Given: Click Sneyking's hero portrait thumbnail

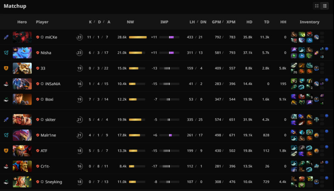Looking at the screenshot, I should coord(22,182).
